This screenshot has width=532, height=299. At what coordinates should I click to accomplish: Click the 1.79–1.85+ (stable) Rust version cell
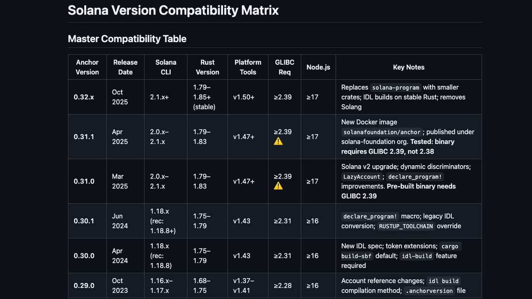pyautogui.click(x=207, y=97)
